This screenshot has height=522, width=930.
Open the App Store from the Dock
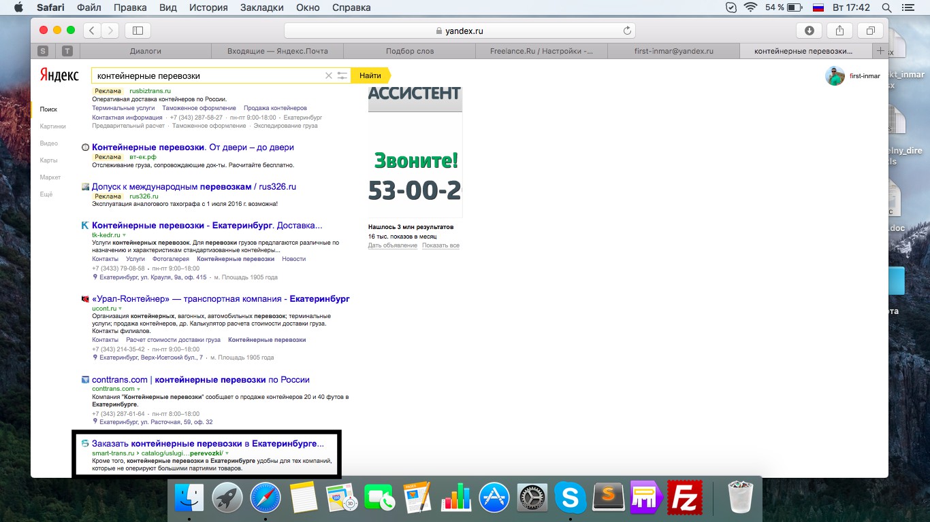pyautogui.click(x=494, y=498)
